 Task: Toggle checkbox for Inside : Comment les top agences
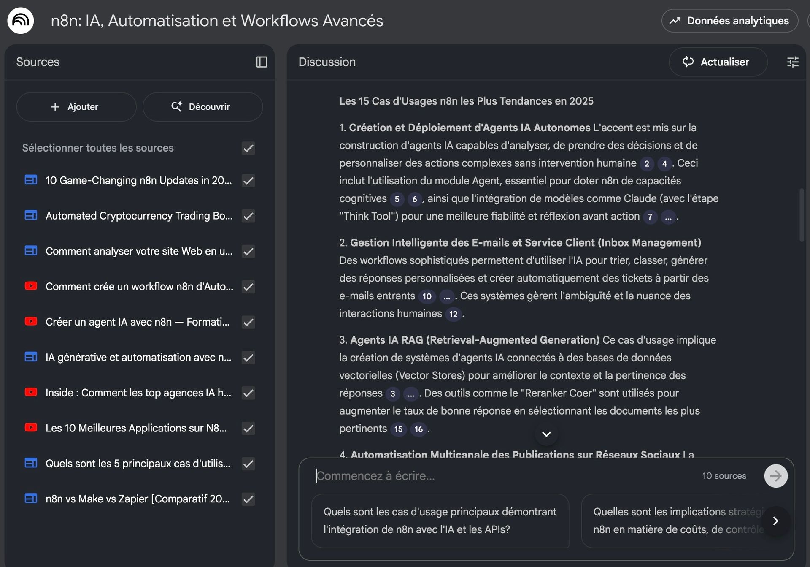pos(248,393)
